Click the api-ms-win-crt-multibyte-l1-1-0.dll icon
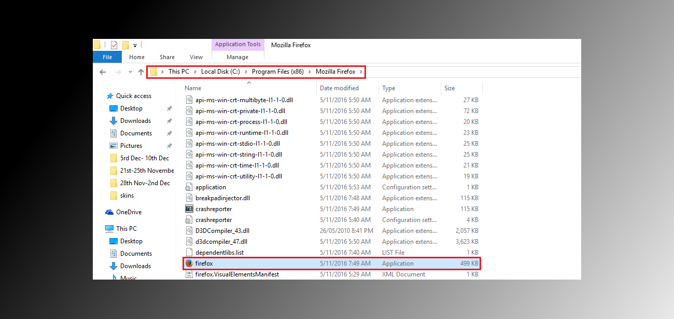Screen dimensions: 674x319 pos(189,100)
